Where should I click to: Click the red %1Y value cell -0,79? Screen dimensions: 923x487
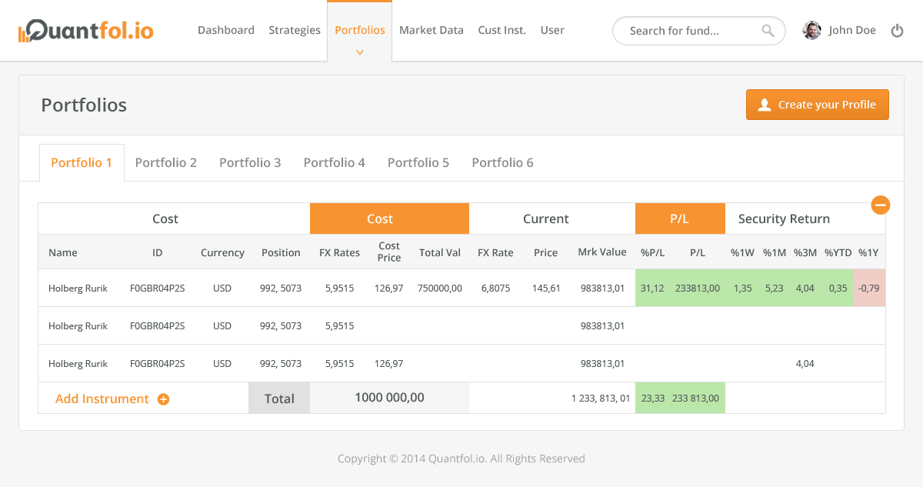coord(869,289)
